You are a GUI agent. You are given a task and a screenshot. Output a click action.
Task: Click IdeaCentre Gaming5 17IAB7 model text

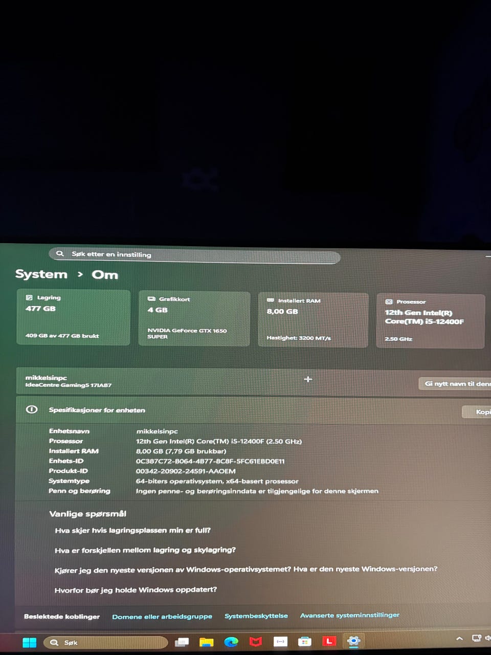coord(68,385)
